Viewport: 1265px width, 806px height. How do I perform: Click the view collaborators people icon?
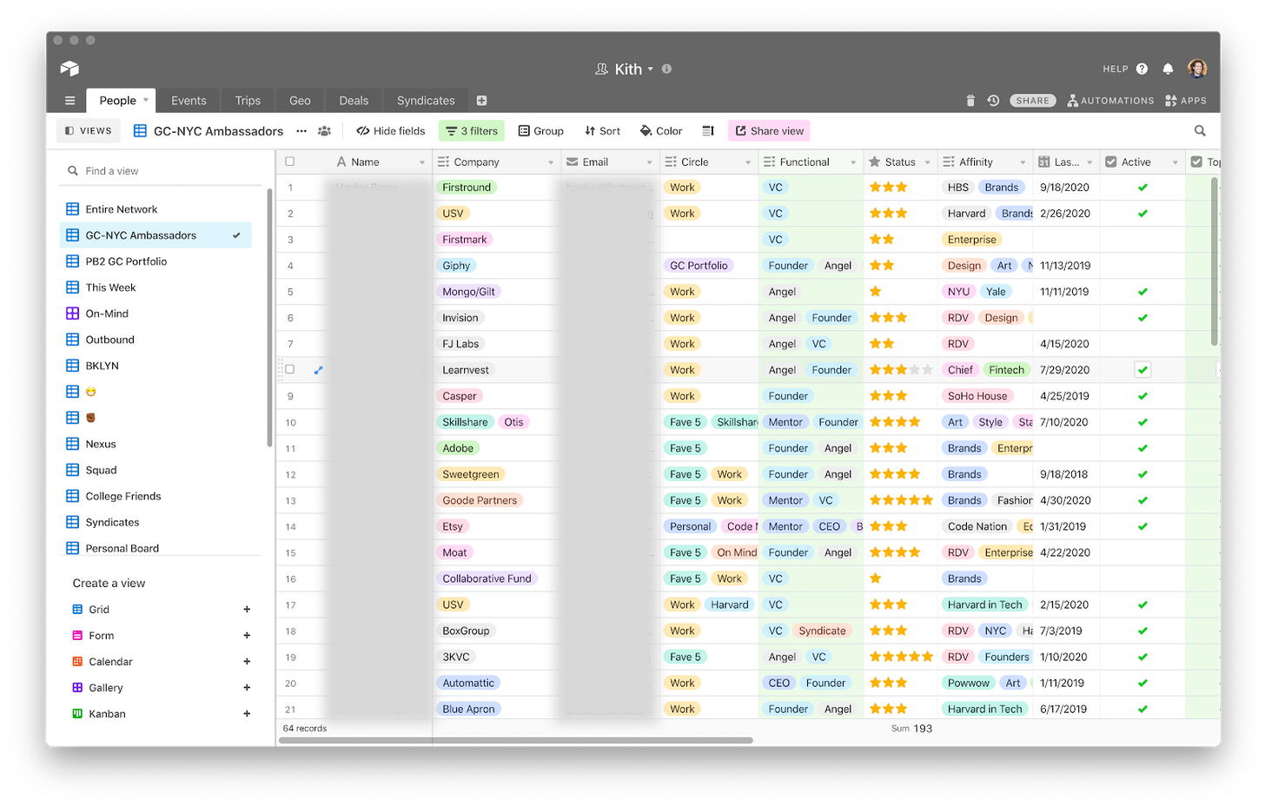[324, 131]
